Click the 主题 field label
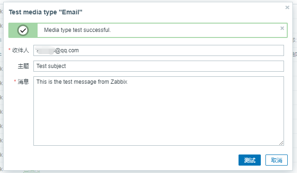The height and width of the screenshot is (173, 297). coord(23,66)
